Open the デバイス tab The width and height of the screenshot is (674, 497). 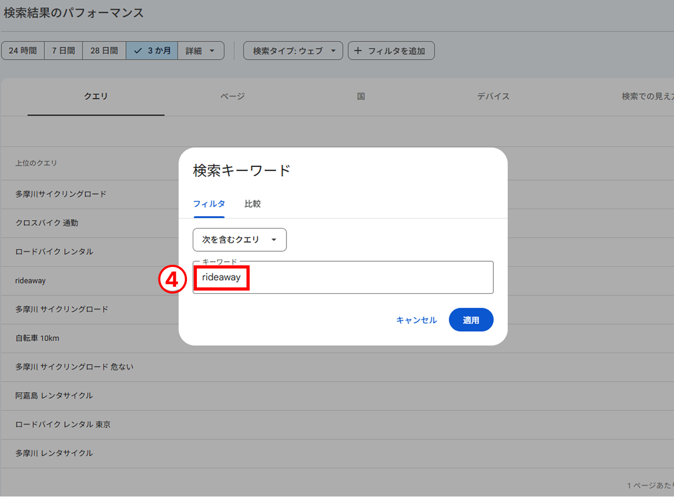493,96
